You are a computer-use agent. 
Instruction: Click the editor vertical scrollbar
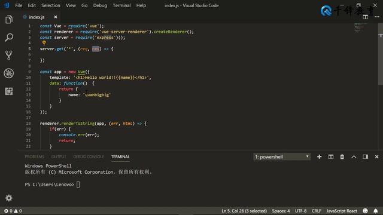point(381,54)
